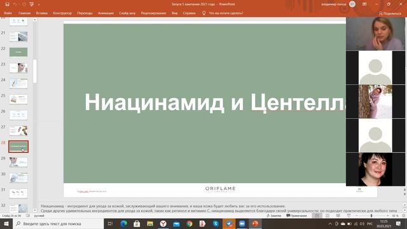Viewport: 407px width, 229px height.
Task: Open the Переходы ribbon tab
Action: click(85, 13)
